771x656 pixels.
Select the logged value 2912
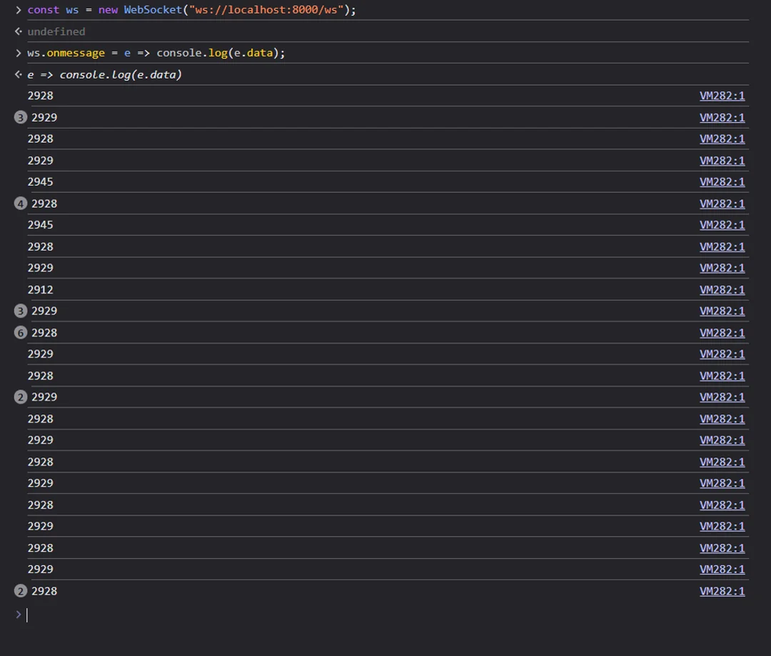click(x=40, y=290)
